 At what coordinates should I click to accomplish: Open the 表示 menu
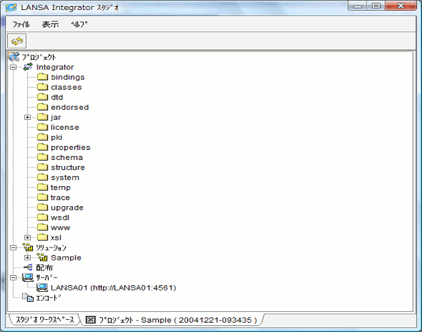(x=50, y=25)
